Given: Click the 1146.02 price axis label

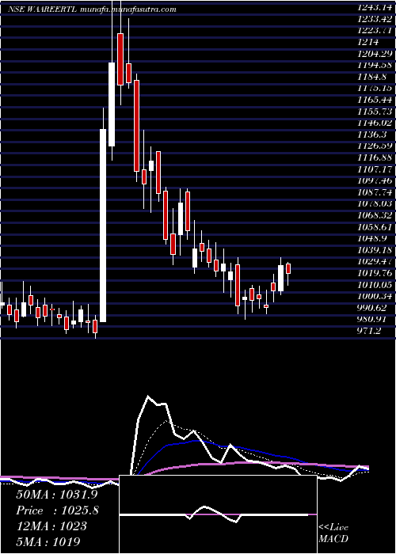Looking at the screenshot, I should point(374,123).
